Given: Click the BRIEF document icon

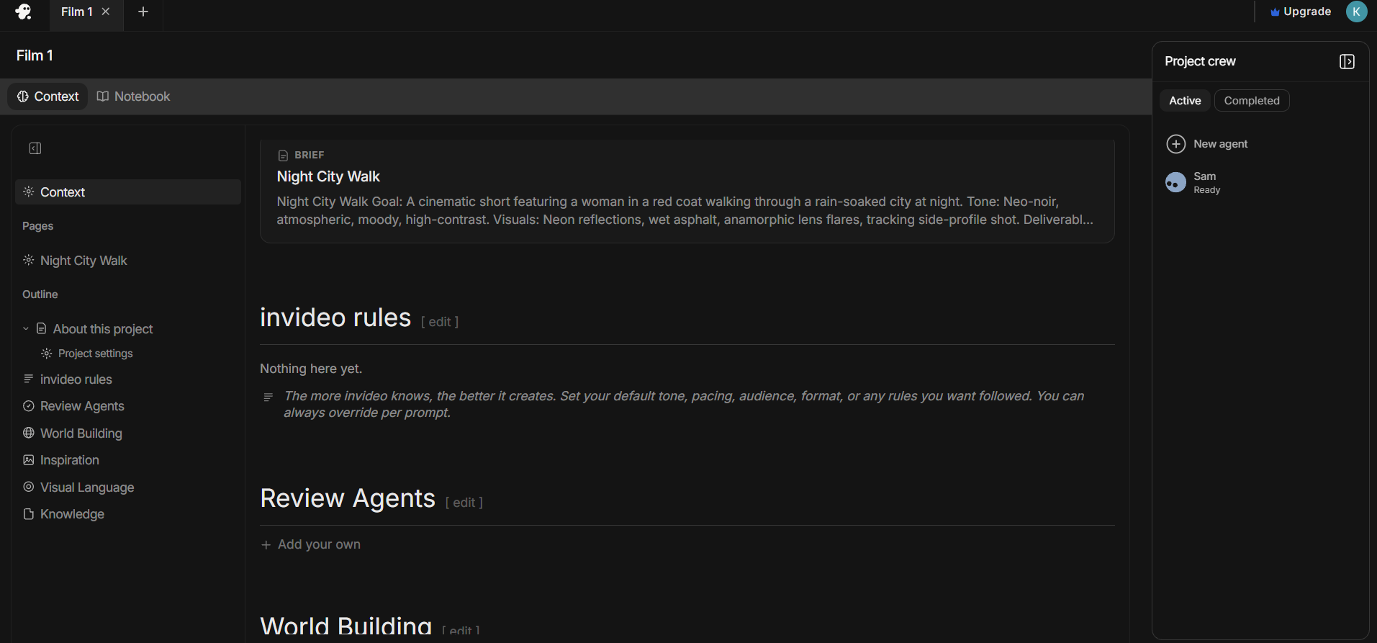Looking at the screenshot, I should pyautogui.click(x=283, y=156).
